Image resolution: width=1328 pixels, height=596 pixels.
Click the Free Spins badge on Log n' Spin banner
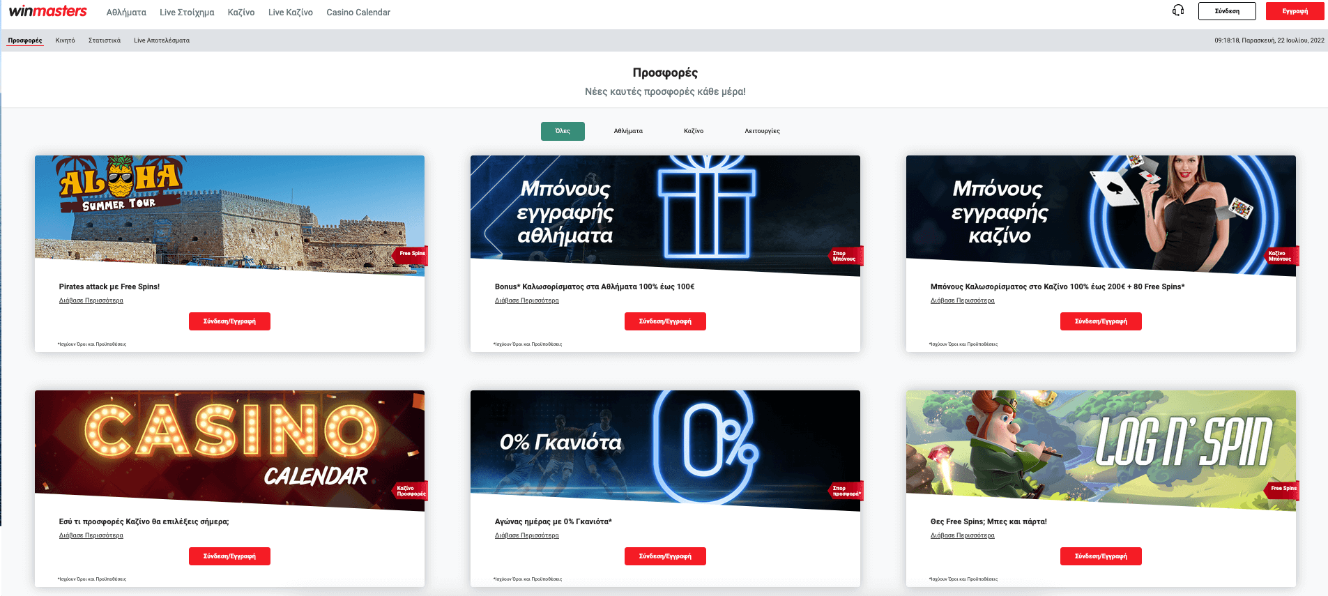(1283, 489)
